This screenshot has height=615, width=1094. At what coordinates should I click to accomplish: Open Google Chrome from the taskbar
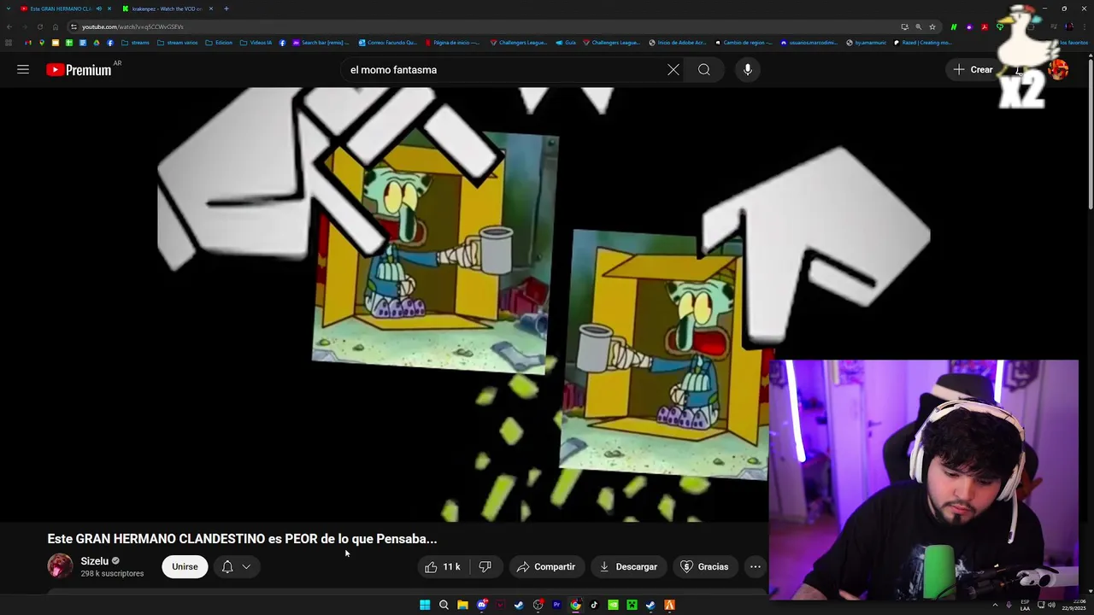tap(575, 605)
